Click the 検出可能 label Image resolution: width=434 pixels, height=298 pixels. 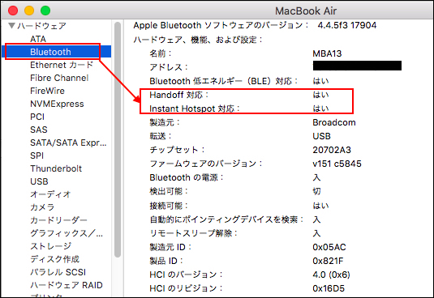click(169, 191)
